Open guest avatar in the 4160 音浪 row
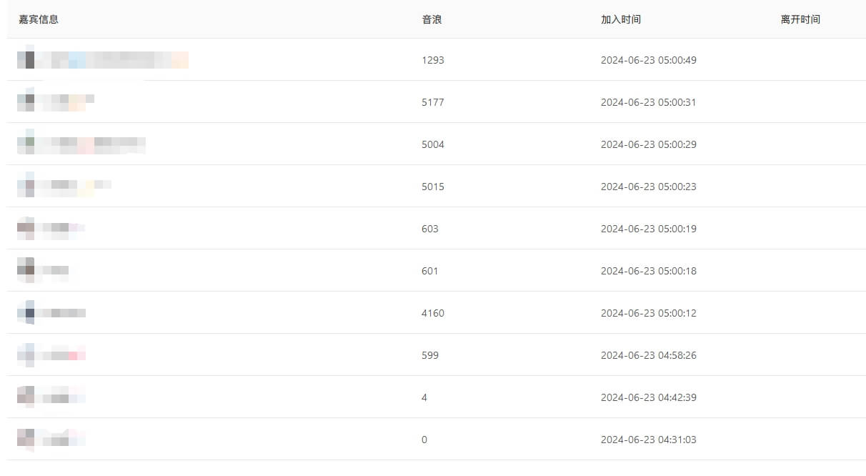 tap(26, 313)
